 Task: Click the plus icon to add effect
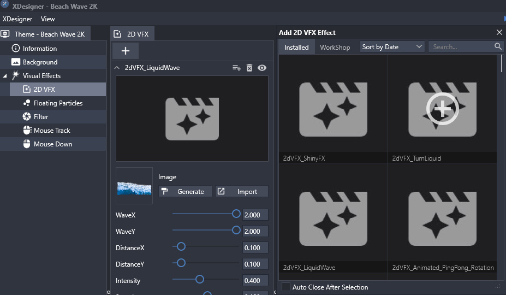tap(126, 51)
